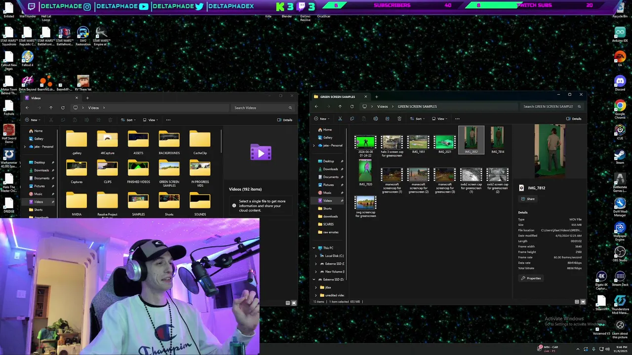Go up one level in the Videos window
Viewport: 632px width, 355px height.
50,107
